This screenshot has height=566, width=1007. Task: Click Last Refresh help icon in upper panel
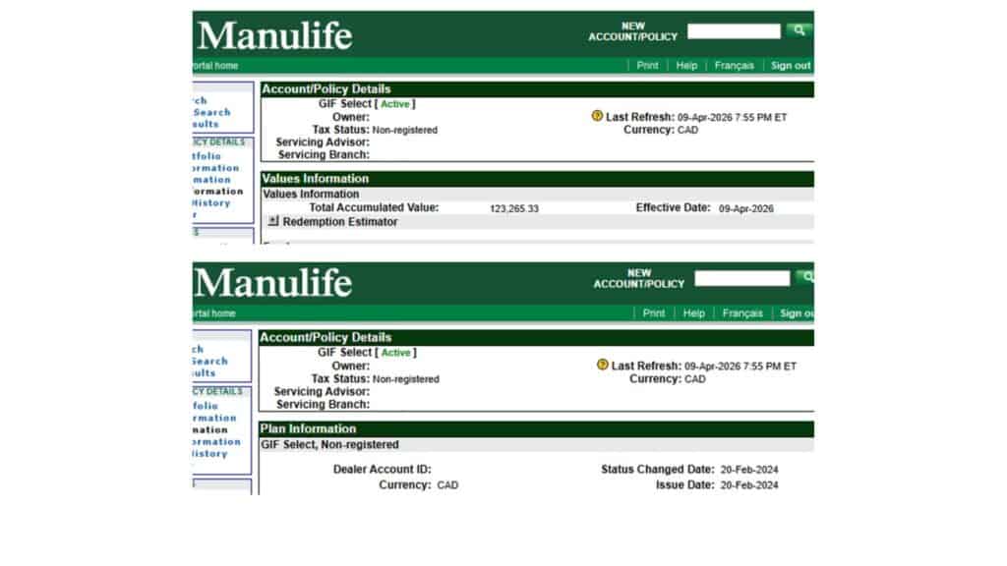[x=597, y=116]
